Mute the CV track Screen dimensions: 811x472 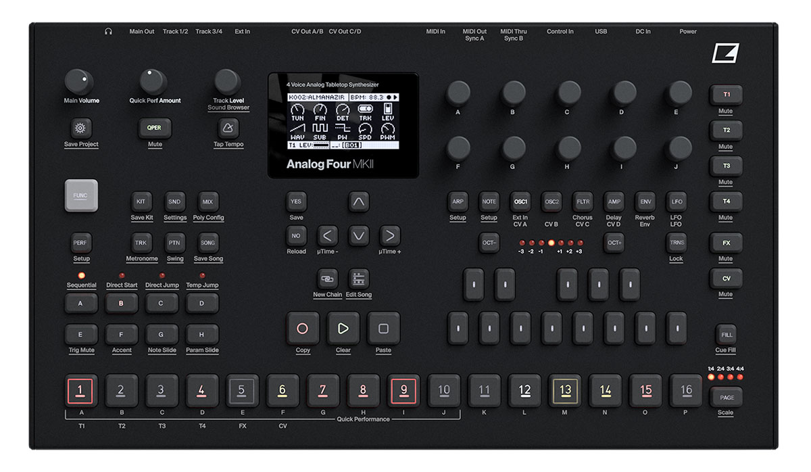point(726,278)
